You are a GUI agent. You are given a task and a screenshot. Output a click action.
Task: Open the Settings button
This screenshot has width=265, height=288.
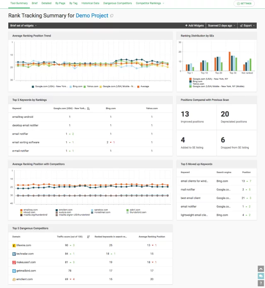(244, 3)
